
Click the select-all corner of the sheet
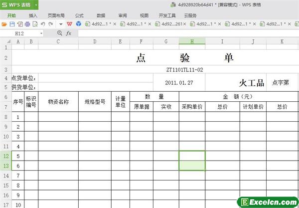tap(5, 41)
